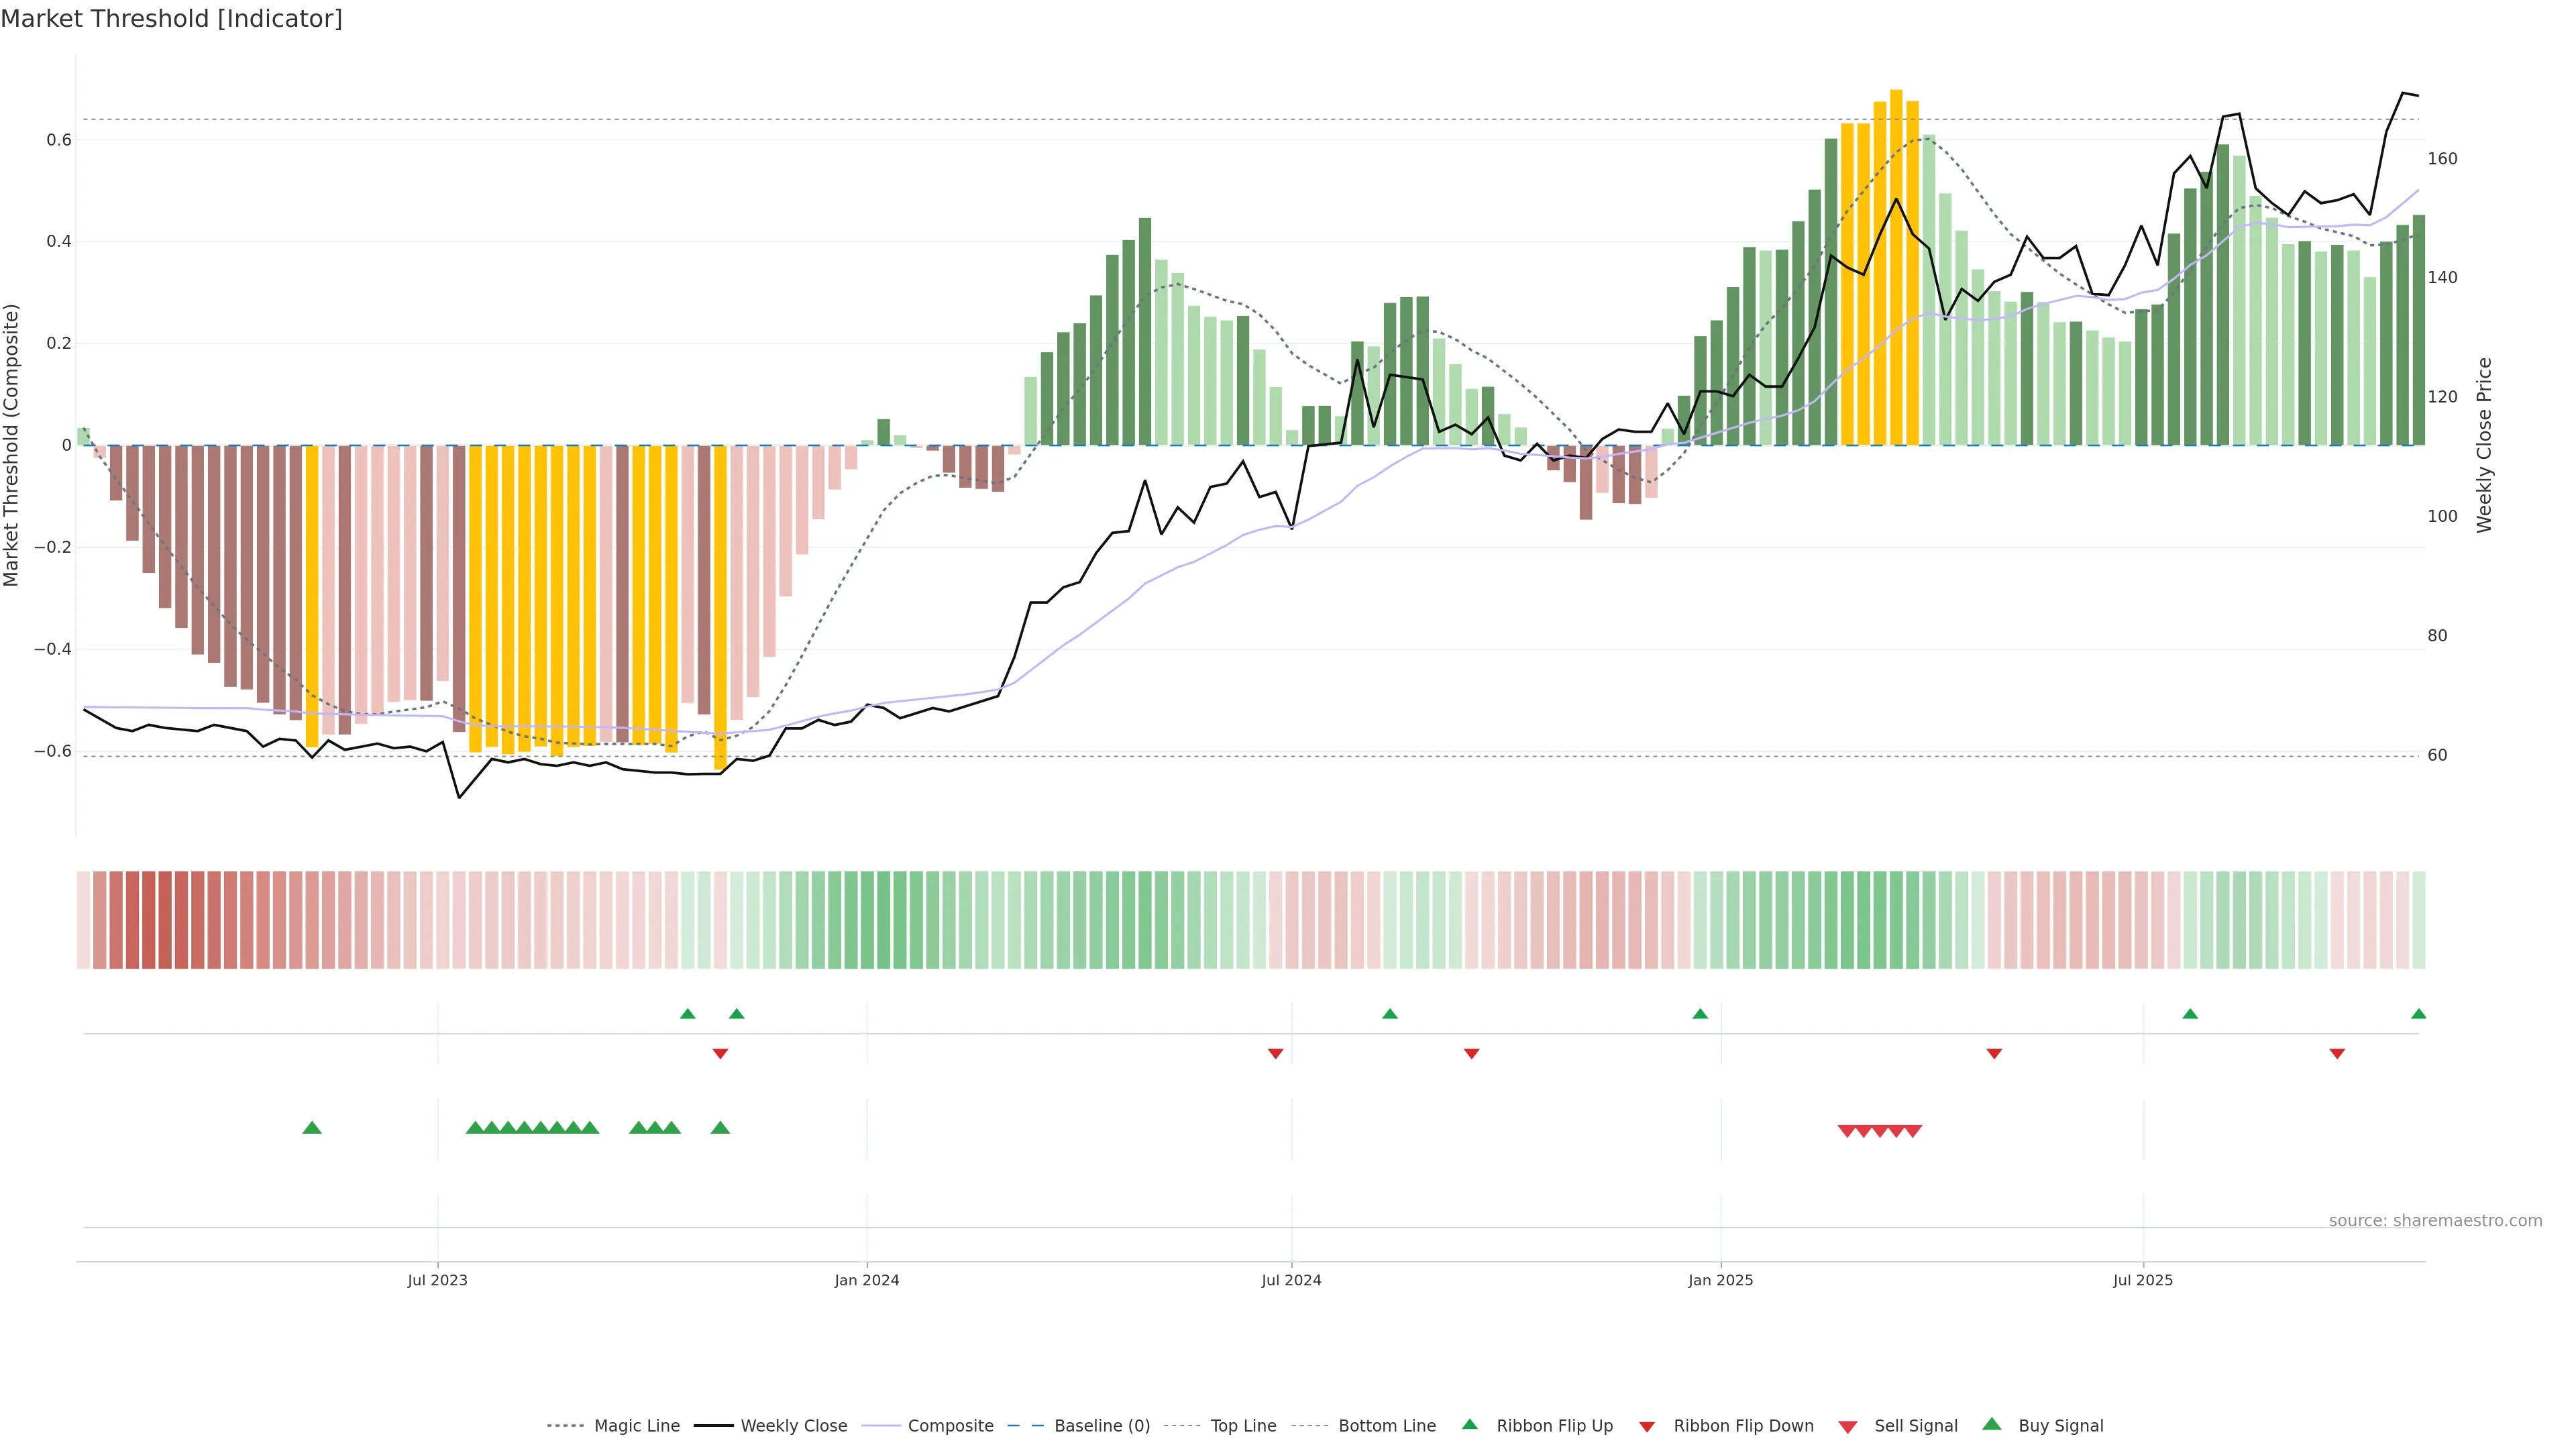Click the rightmost Ribbon Flip Down marker
This screenshot has height=1449, width=2576.
(x=2337, y=1054)
